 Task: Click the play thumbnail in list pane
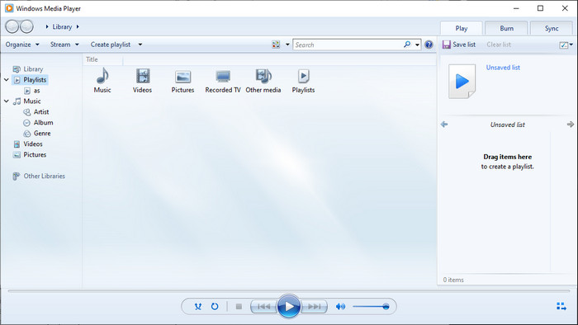[x=462, y=82]
